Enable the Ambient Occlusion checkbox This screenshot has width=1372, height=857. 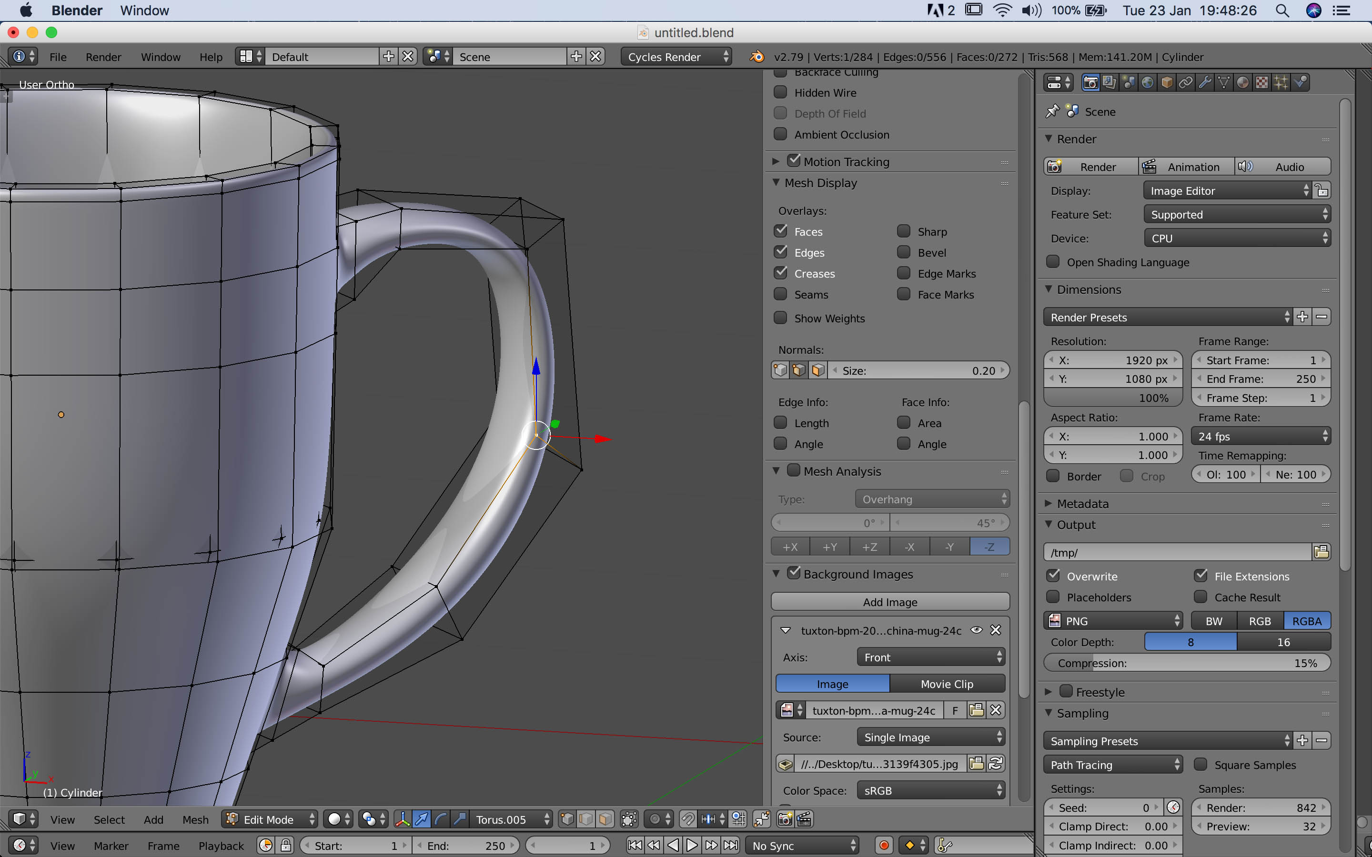pyautogui.click(x=781, y=134)
